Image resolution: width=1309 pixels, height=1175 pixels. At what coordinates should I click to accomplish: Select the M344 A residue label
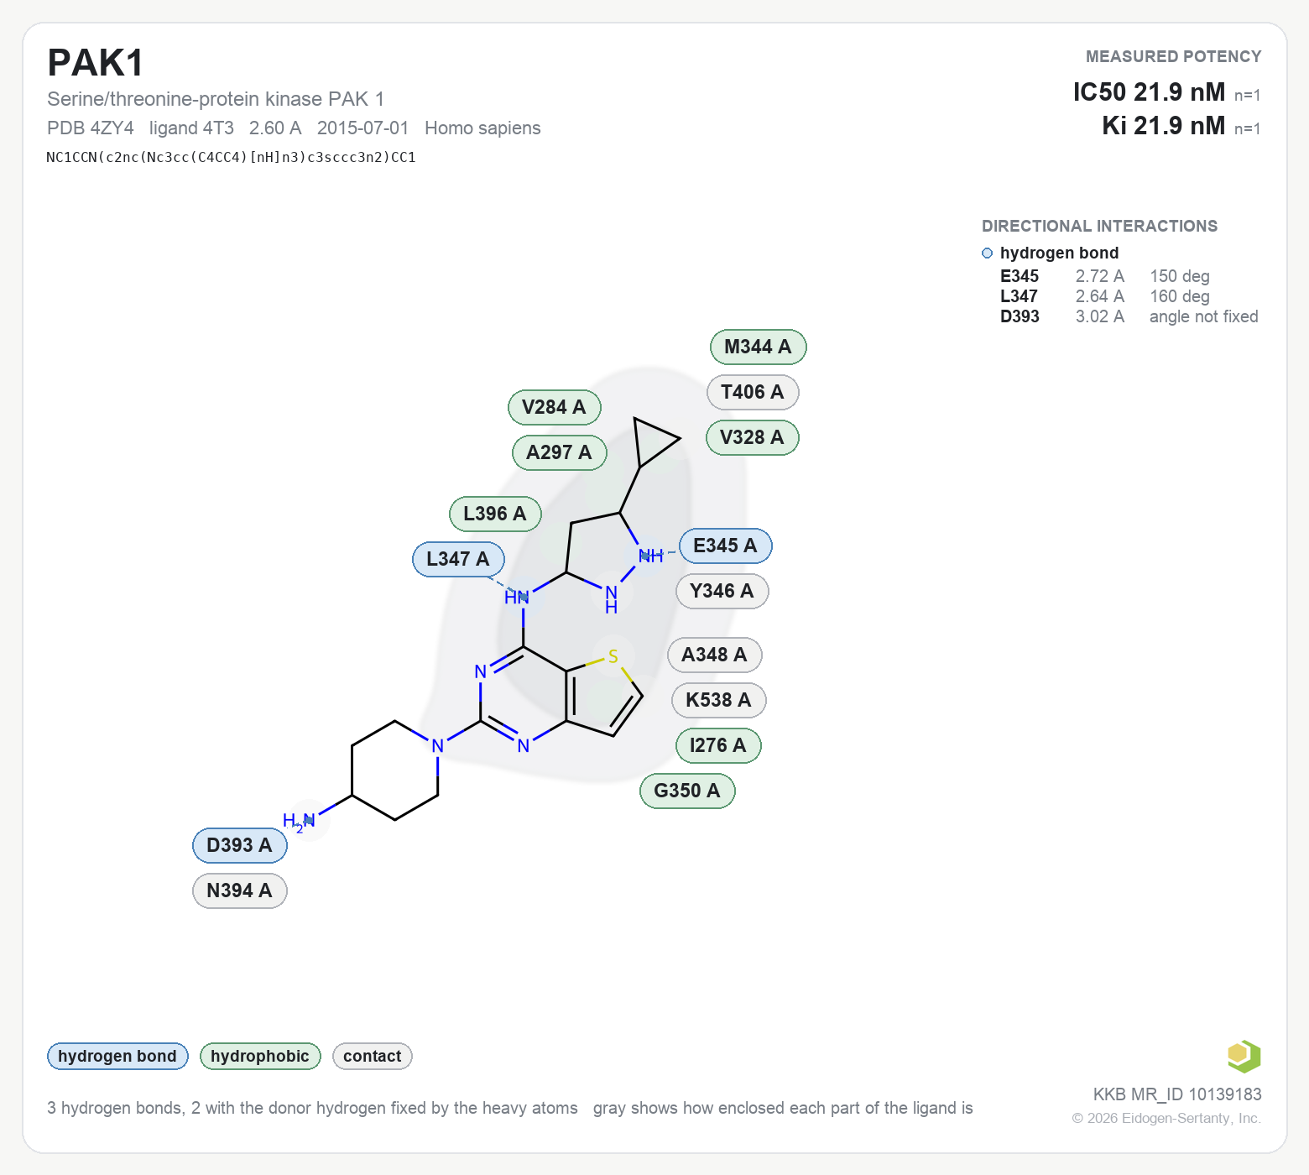tap(758, 347)
